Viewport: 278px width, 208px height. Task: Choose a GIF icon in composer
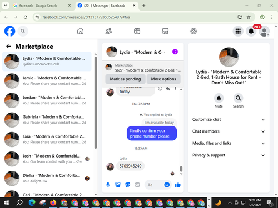point(137,185)
